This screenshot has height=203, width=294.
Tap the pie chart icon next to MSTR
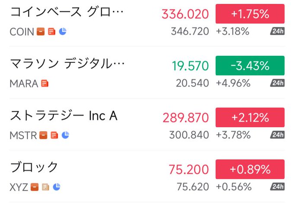pos(65,135)
